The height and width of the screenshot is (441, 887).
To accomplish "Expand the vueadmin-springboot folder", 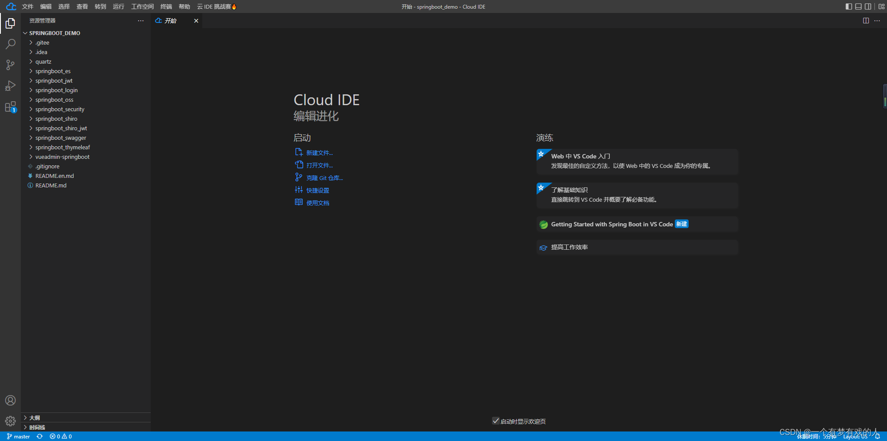I will (86, 157).
